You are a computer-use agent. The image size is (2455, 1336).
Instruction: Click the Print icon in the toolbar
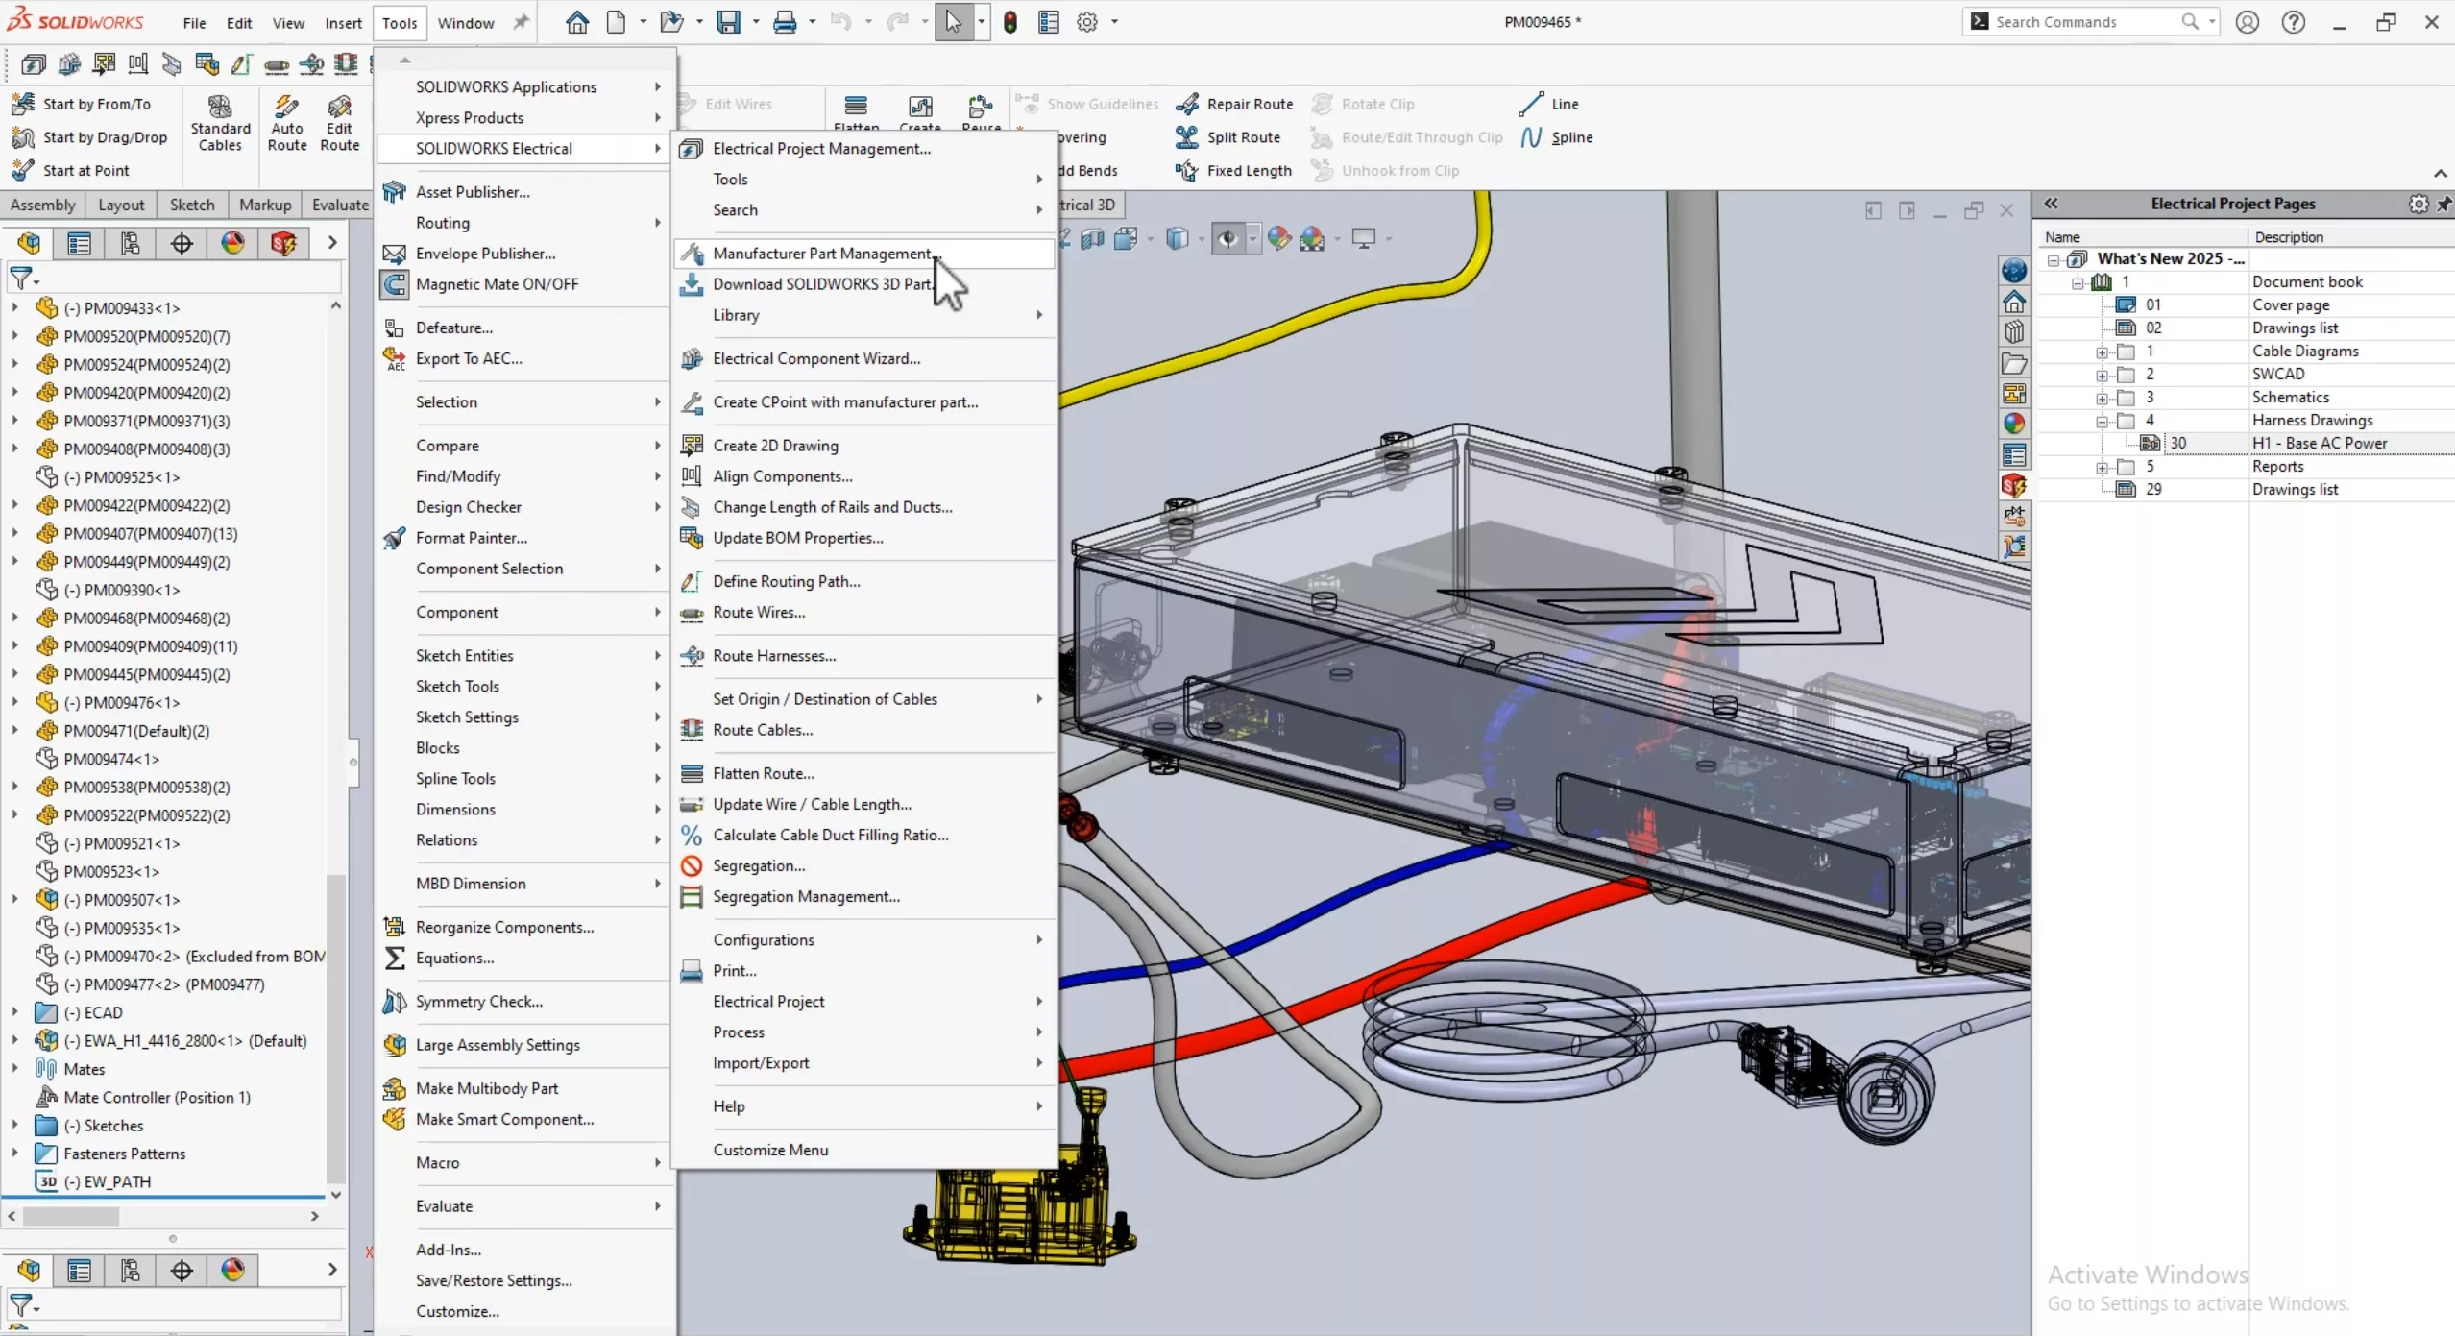[x=785, y=22]
